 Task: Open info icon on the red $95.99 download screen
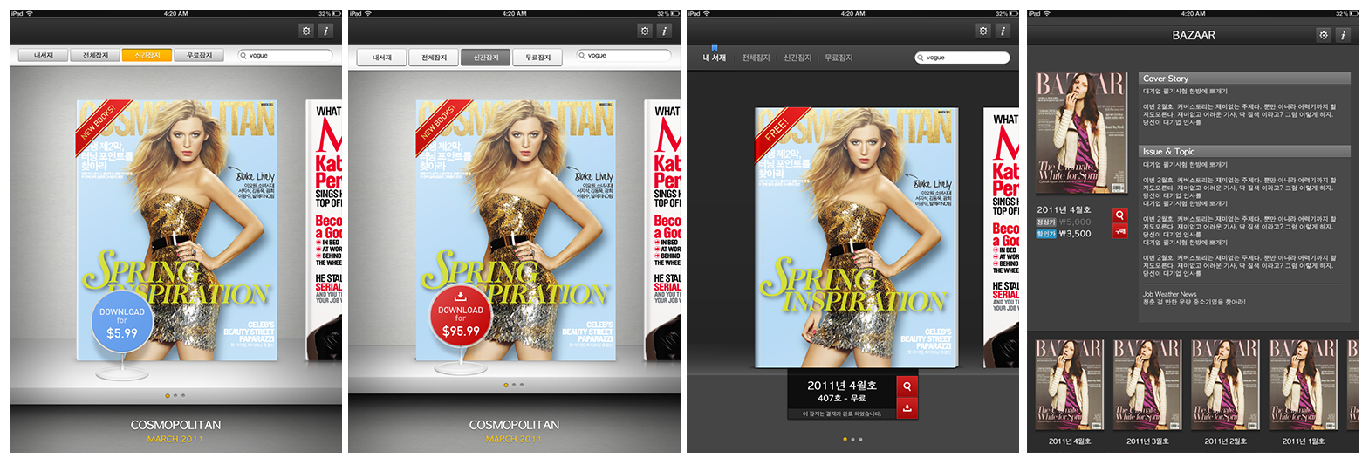click(664, 31)
